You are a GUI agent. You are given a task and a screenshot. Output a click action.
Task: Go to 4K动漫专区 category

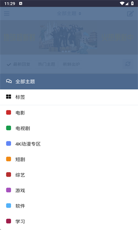click(69, 144)
